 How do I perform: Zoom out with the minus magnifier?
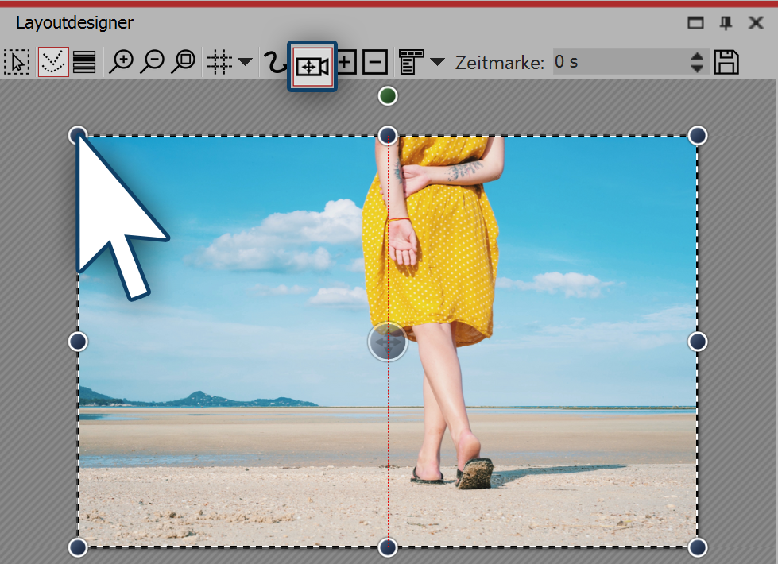[153, 62]
